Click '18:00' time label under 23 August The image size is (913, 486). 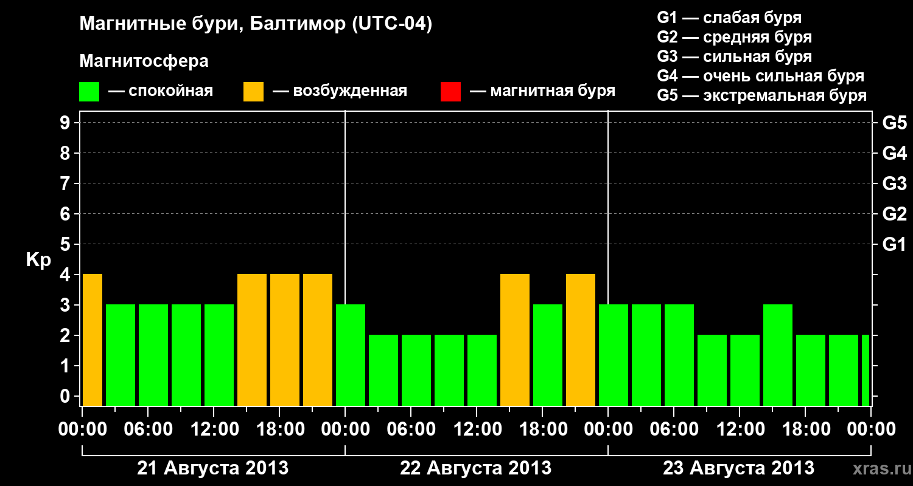tap(805, 430)
